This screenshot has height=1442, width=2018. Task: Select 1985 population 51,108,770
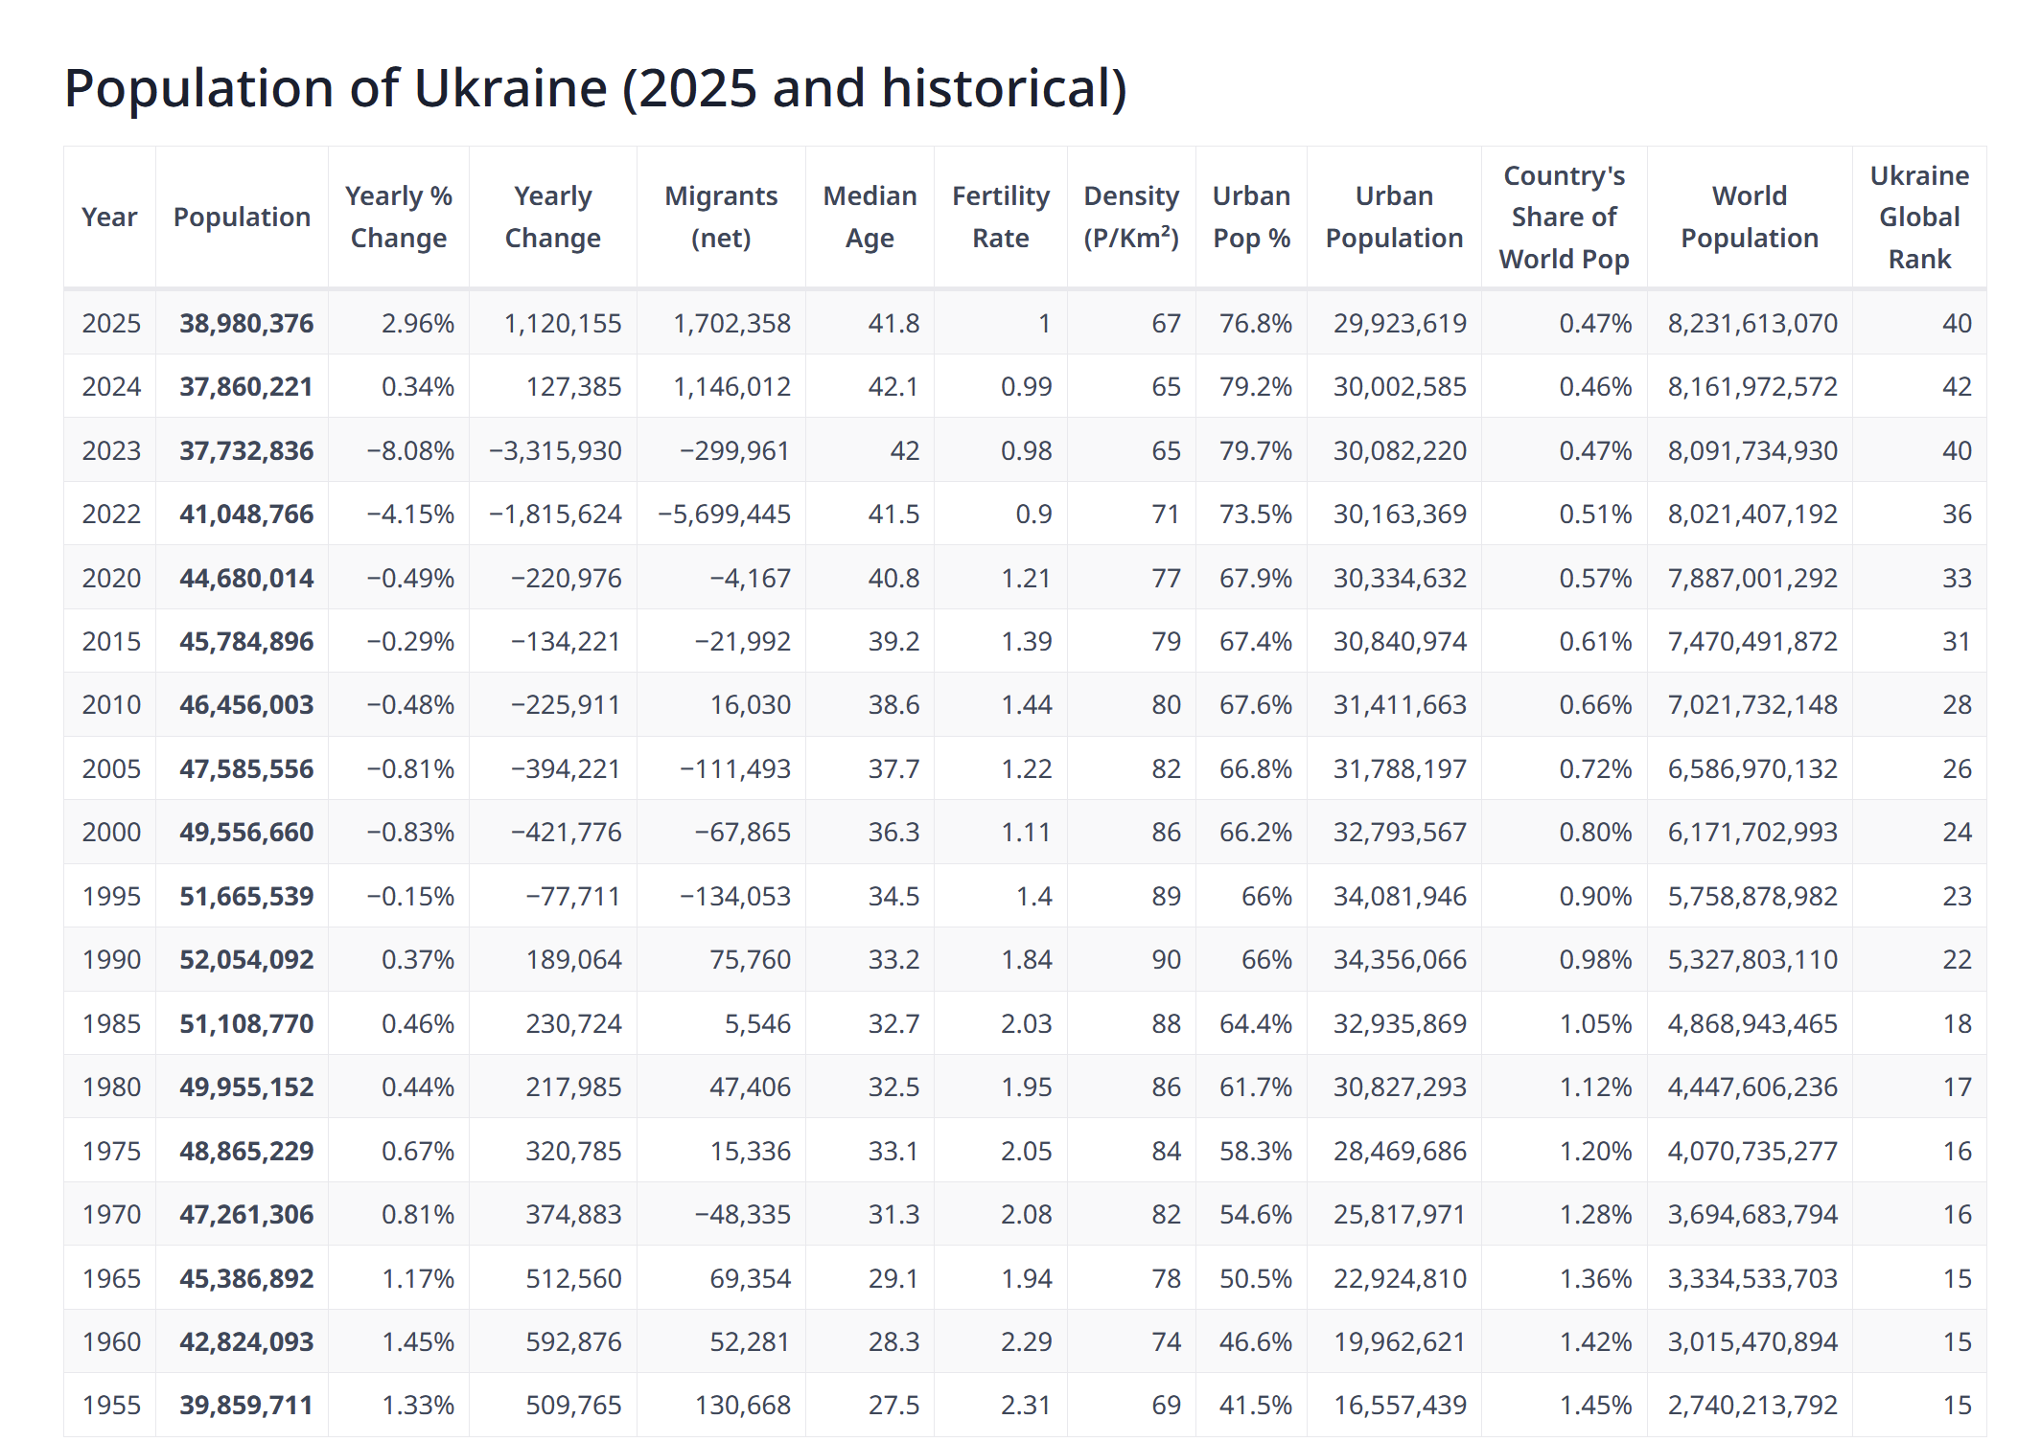(x=246, y=1024)
